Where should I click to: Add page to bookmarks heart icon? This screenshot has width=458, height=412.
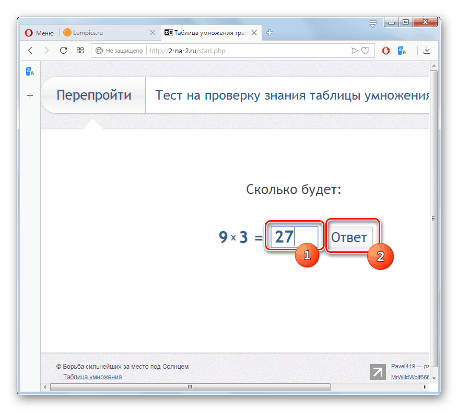[x=366, y=51]
